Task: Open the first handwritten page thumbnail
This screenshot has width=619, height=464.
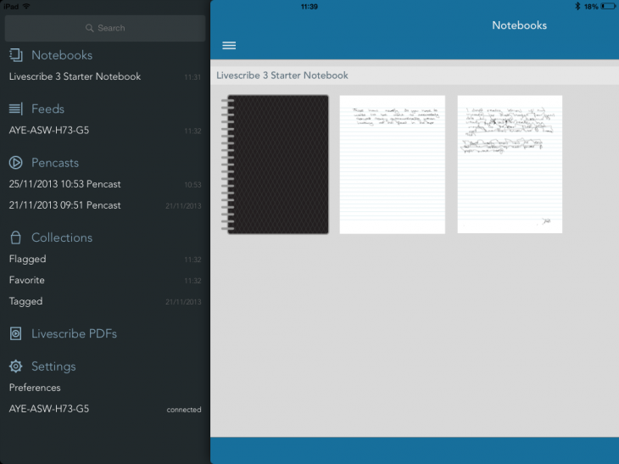Action: pyautogui.click(x=393, y=165)
